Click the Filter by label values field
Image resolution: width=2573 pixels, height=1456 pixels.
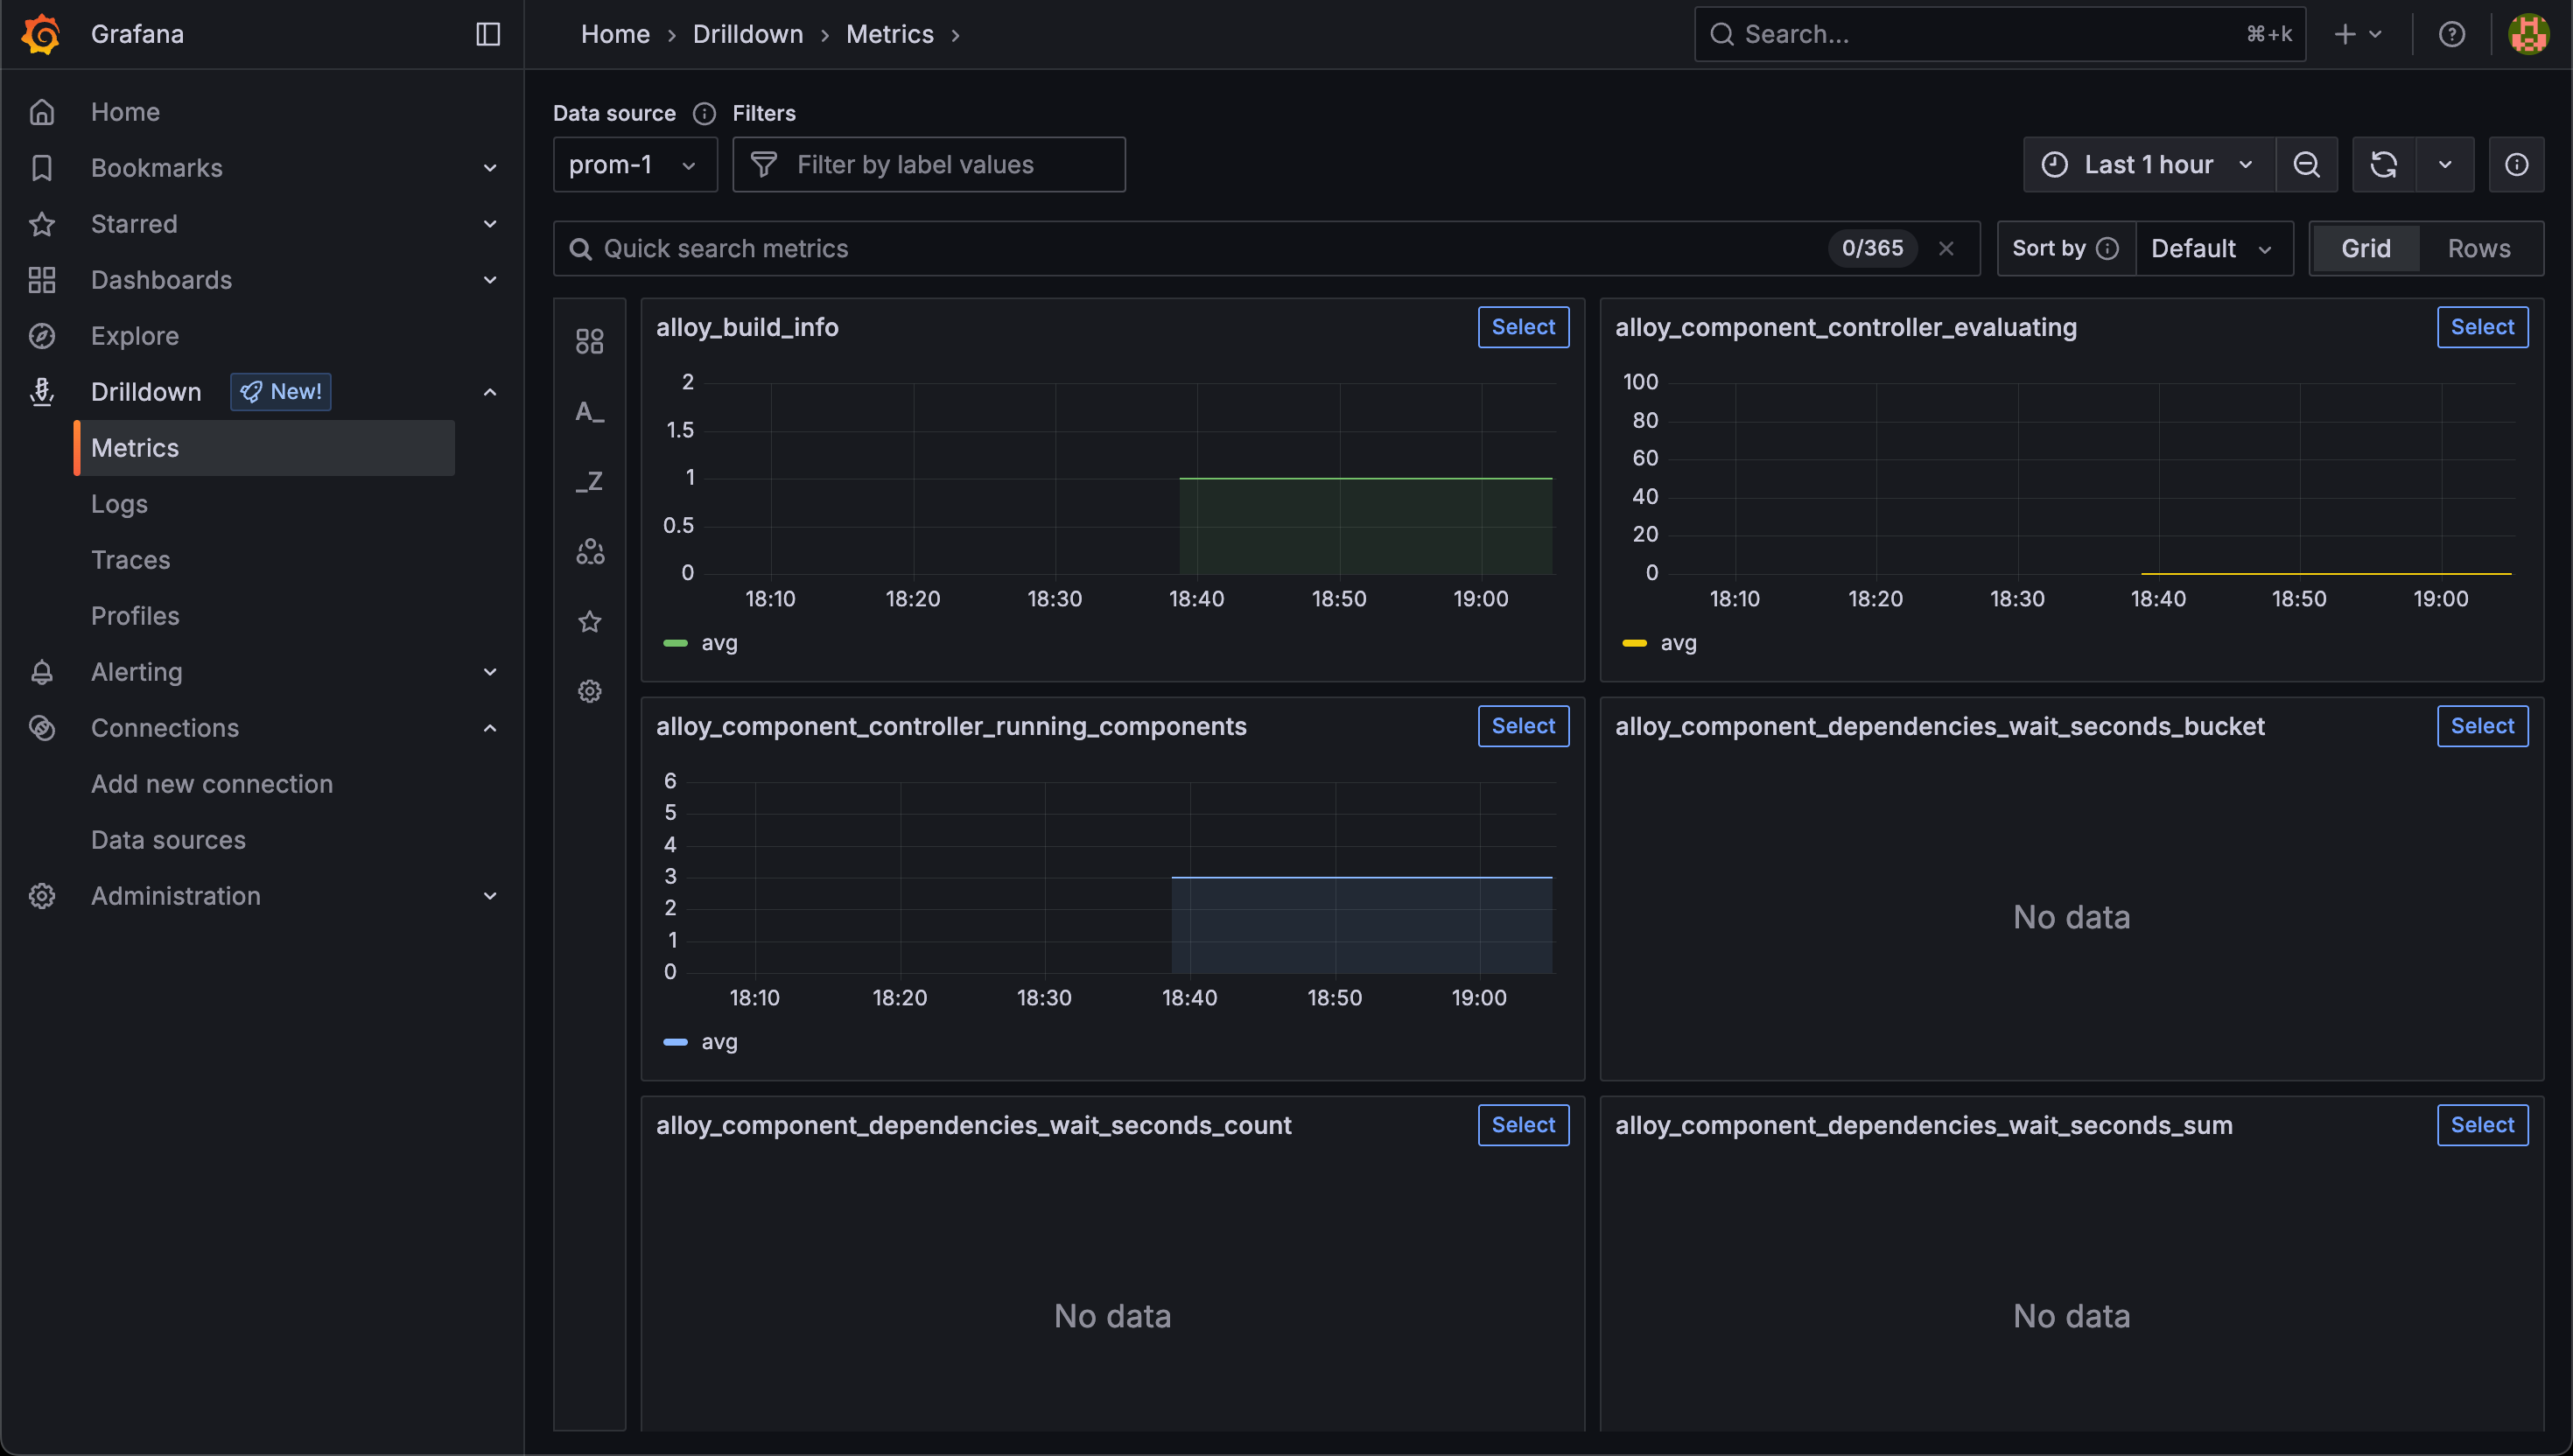pos(929,164)
